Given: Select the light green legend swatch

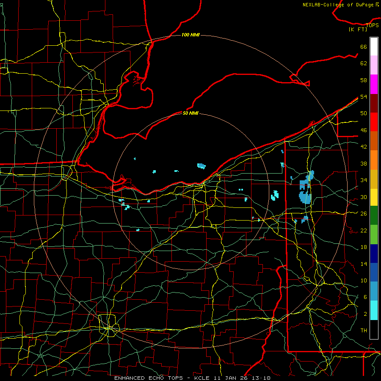Looking at the screenshot, I should [374, 235].
